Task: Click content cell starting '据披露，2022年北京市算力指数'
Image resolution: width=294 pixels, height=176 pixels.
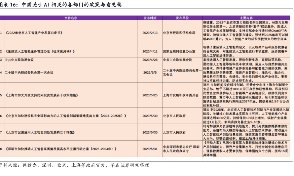Action: click(246, 33)
